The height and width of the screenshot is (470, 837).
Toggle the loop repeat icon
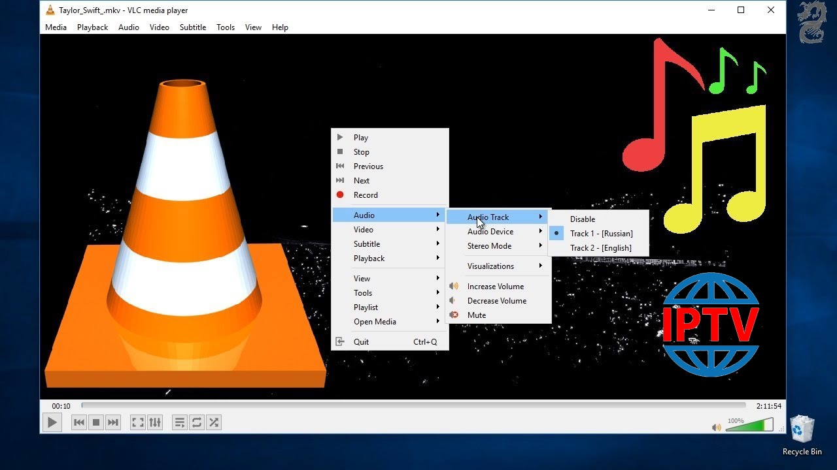[197, 422]
